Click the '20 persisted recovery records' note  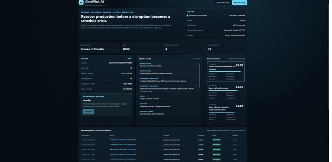point(226,130)
